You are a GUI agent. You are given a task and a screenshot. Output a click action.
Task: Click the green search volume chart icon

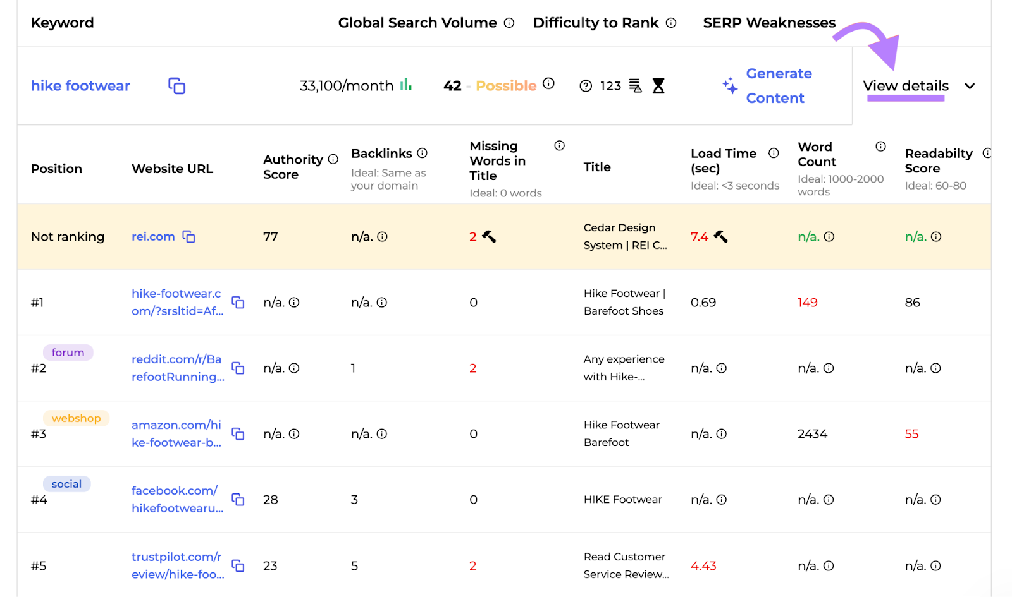point(405,85)
